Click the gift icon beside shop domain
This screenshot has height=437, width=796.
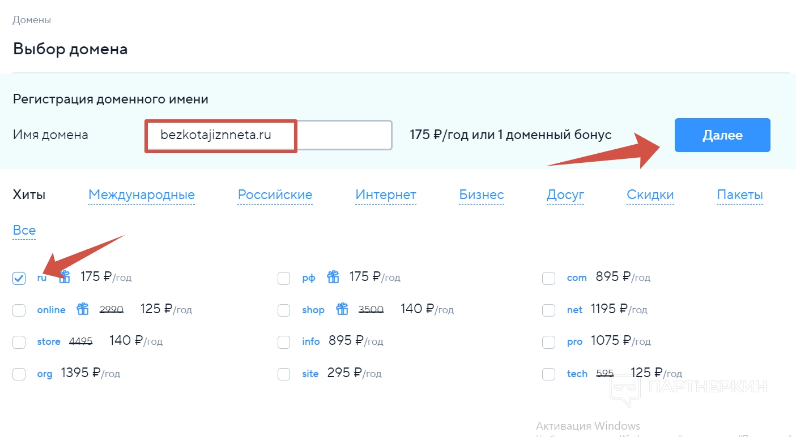[342, 309]
